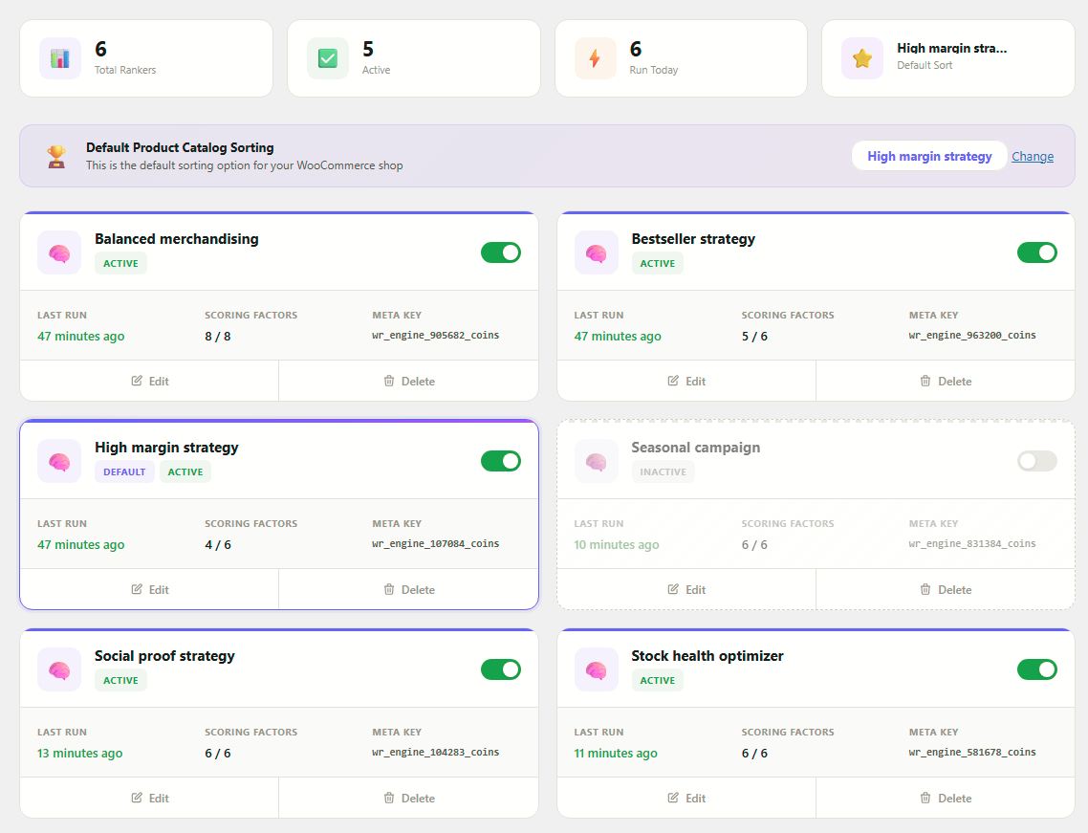Click the brain icon on Stock health optimizer
This screenshot has height=833, width=1088.
pyautogui.click(x=596, y=669)
